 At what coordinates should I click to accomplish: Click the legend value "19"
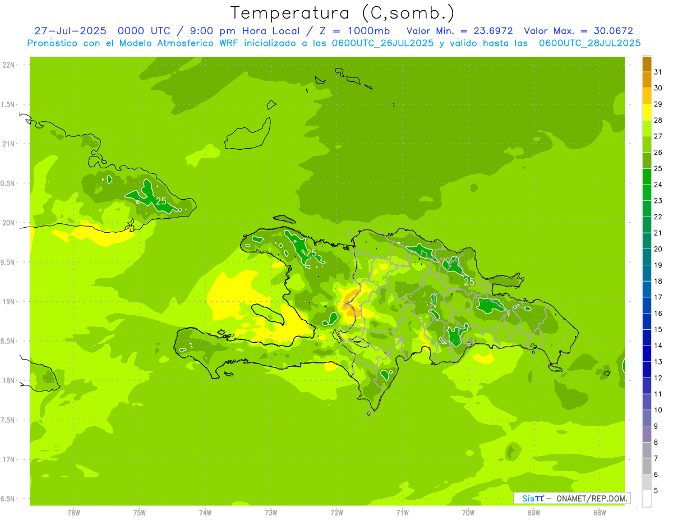(658, 265)
